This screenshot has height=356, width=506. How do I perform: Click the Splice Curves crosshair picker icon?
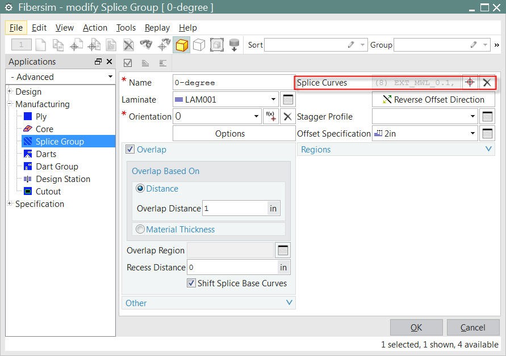(470, 82)
